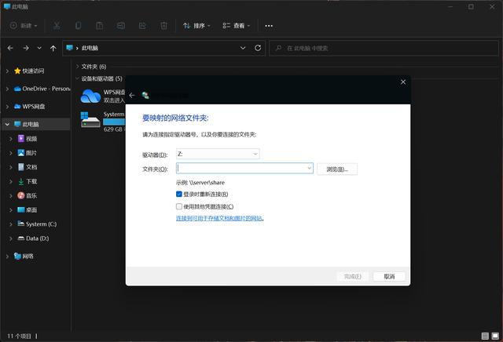Click the \\server\share example text
Screen dimensions: 503x342
tap(207, 183)
